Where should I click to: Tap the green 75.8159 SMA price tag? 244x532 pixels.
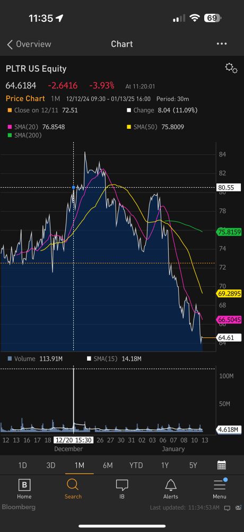[x=229, y=232]
